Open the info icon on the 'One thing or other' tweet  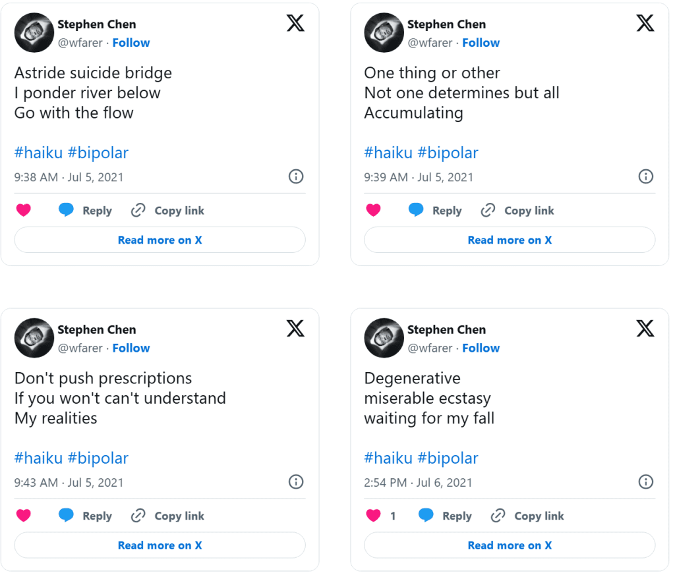[646, 177]
